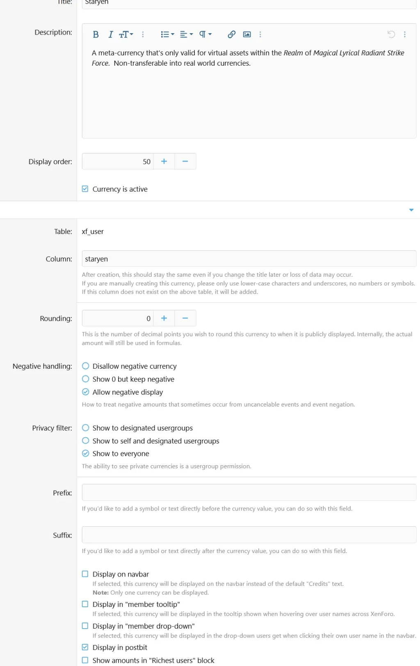Select Allow negative display option
The image size is (420, 666).
pyautogui.click(x=85, y=392)
